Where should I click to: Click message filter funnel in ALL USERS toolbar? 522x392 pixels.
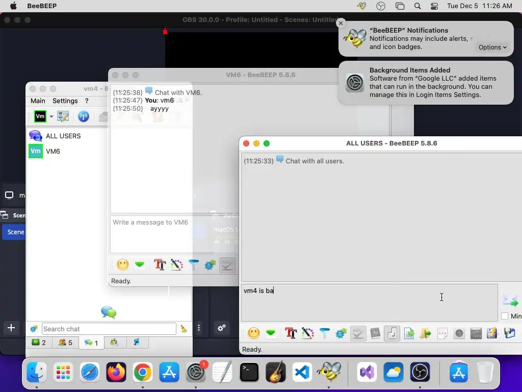coord(325,333)
